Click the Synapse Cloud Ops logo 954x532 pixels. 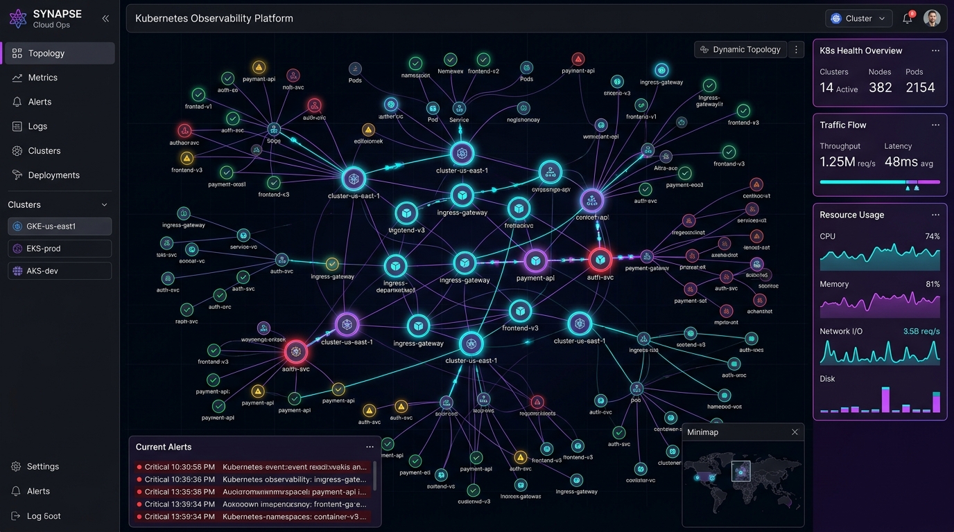(18, 19)
